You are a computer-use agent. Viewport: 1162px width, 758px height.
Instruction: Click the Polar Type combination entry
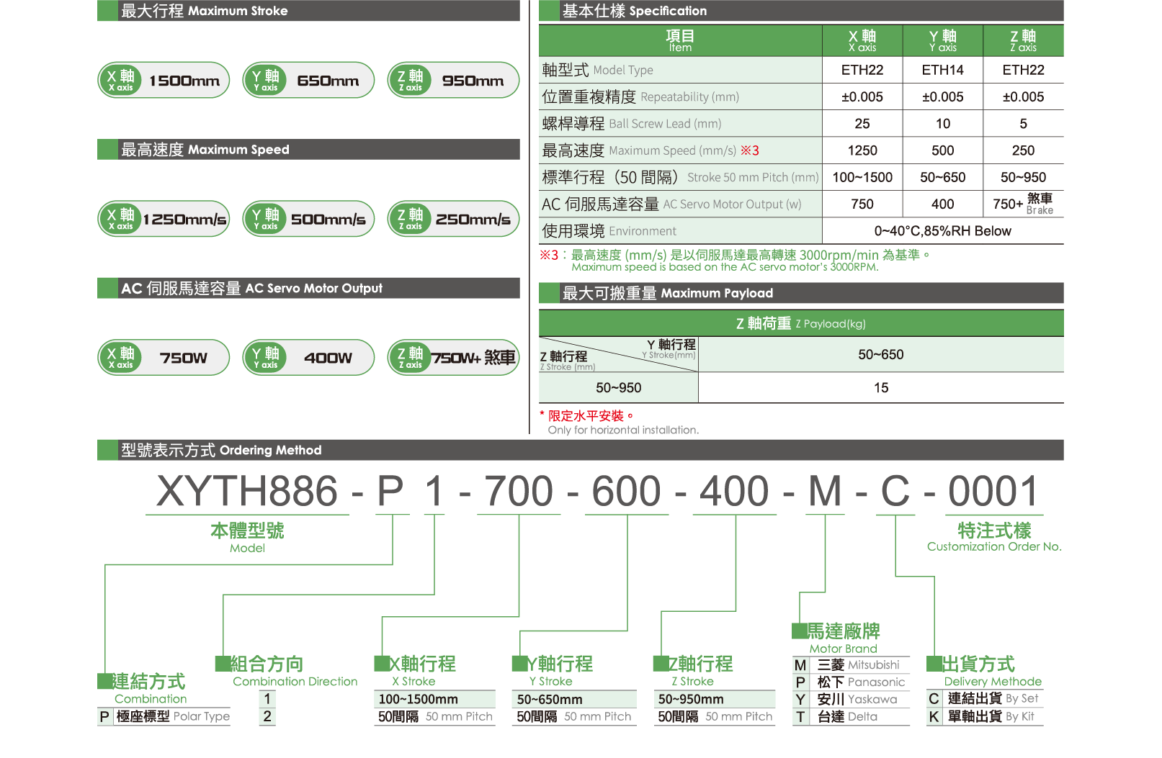point(164,716)
